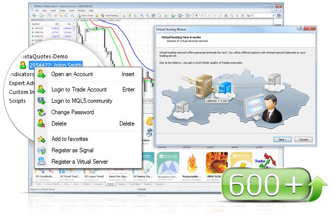The height and width of the screenshot is (220, 332).
Task: Switch to the Account History tab
Action: (53, 184)
